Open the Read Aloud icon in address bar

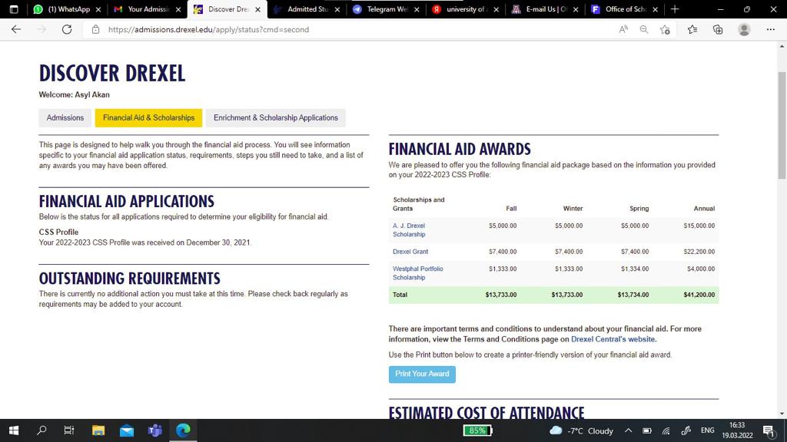coord(623,29)
